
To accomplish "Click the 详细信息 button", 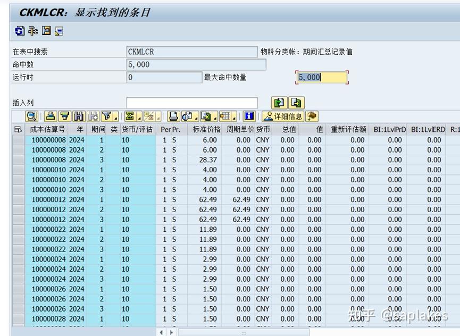I will [285, 116].
